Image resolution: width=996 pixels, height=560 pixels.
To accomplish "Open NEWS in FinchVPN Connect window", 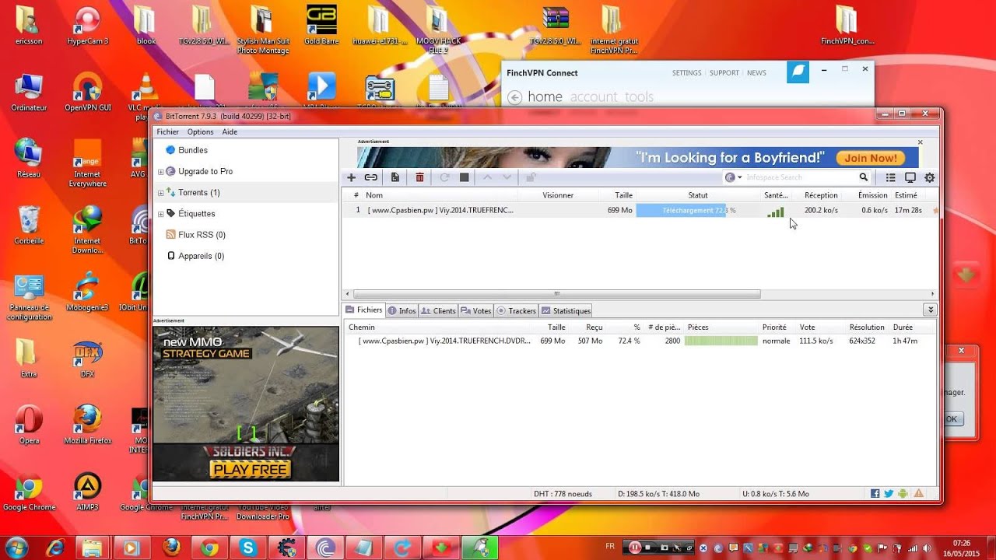I will coord(756,73).
